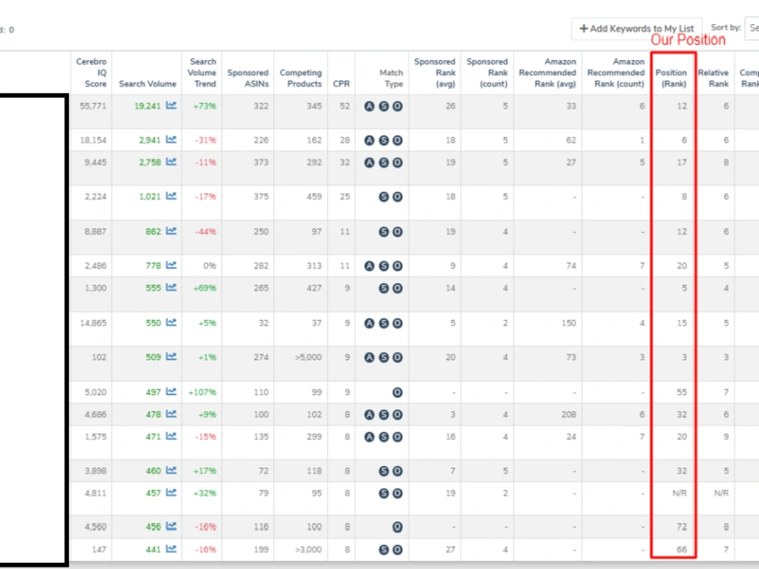Viewport: 759px width, 569px height.
Task: Open trend chart icon for search volume 457
Action: click(172, 492)
